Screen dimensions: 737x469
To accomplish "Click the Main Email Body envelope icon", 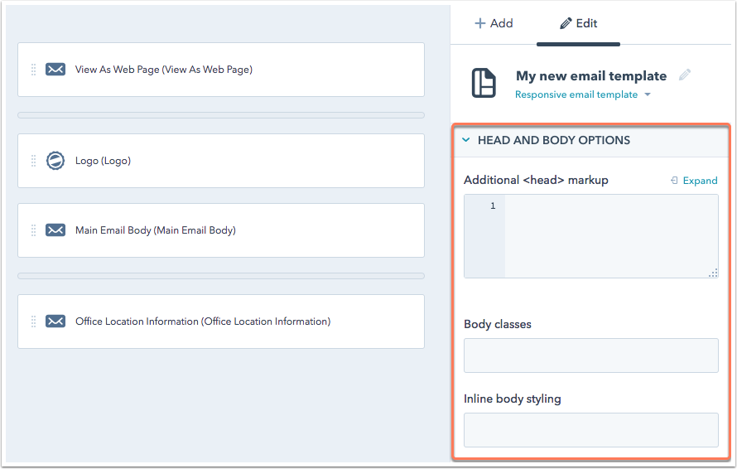I will pyautogui.click(x=55, y=230).
